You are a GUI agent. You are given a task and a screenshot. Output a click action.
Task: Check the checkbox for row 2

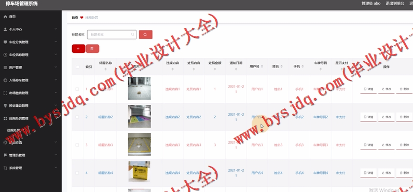(x=77, y=117)
